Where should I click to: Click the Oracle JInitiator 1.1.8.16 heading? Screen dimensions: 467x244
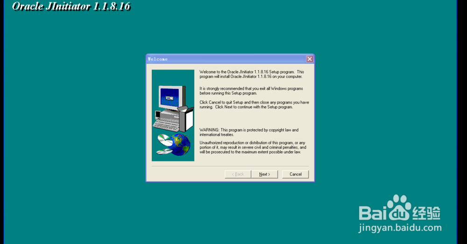[71, 6]
